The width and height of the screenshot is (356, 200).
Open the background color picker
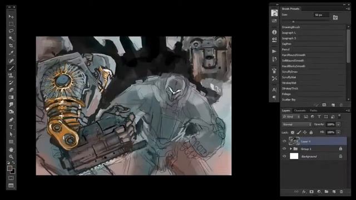point(13,172)
